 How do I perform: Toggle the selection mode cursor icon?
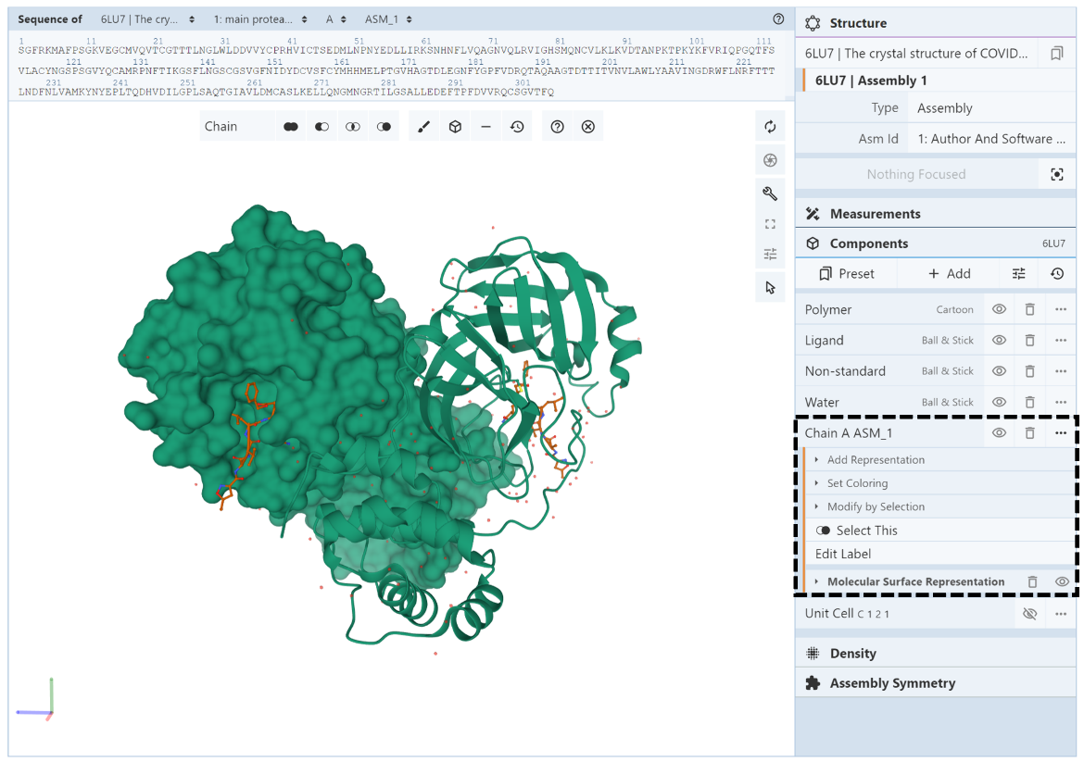click(x=770, y=288)
